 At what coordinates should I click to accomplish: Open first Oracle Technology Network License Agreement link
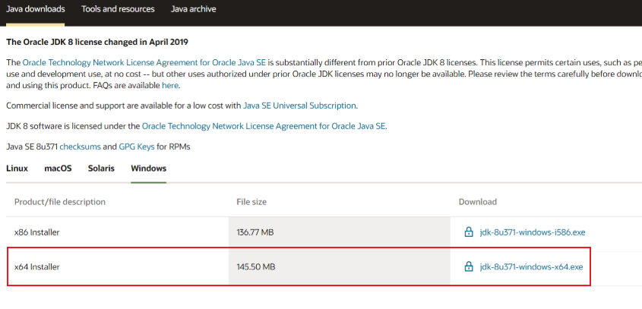[x=144, y=63]
